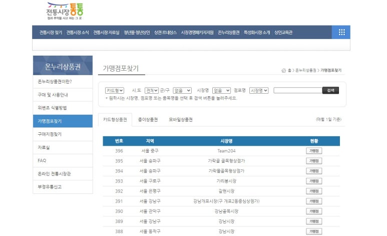This screenshot has width=387, height=236.
Task: Open 상인교육관 in top navigation
Action: [x=283, y=33]
